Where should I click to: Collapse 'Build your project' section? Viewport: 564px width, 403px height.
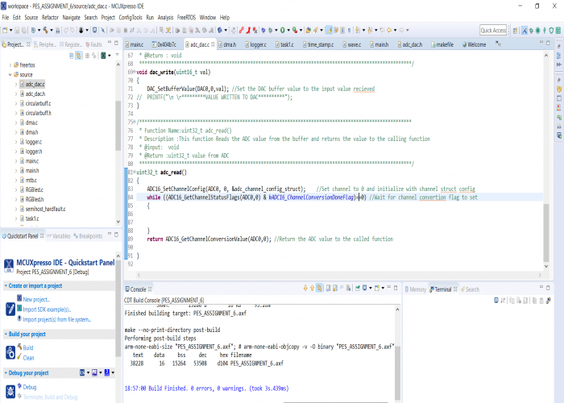click(x=6, y=334)
